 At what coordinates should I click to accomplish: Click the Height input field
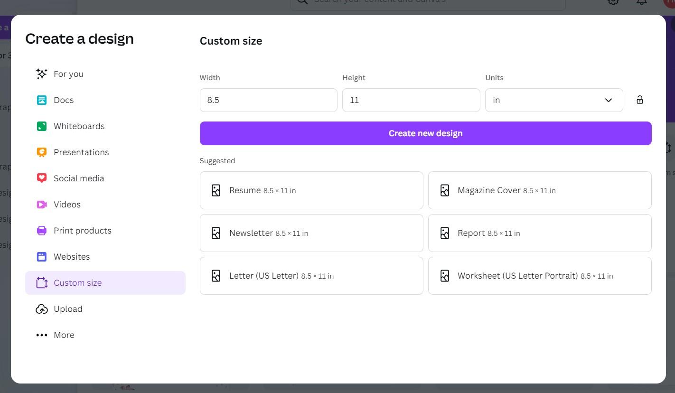pyautogui.click(x=411, y=100)
